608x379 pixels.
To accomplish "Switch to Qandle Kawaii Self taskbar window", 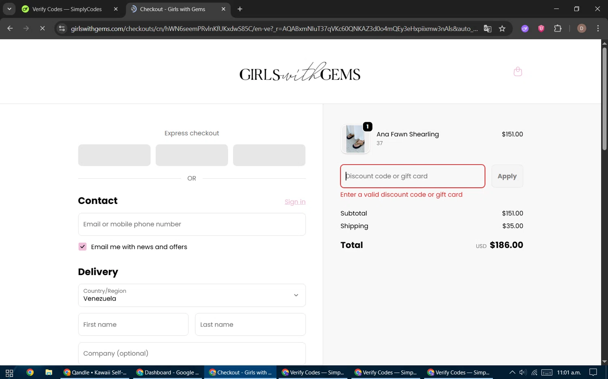I will pyautogui.click(x=95, y=373).
